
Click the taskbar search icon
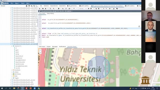(x=6, y=88)
